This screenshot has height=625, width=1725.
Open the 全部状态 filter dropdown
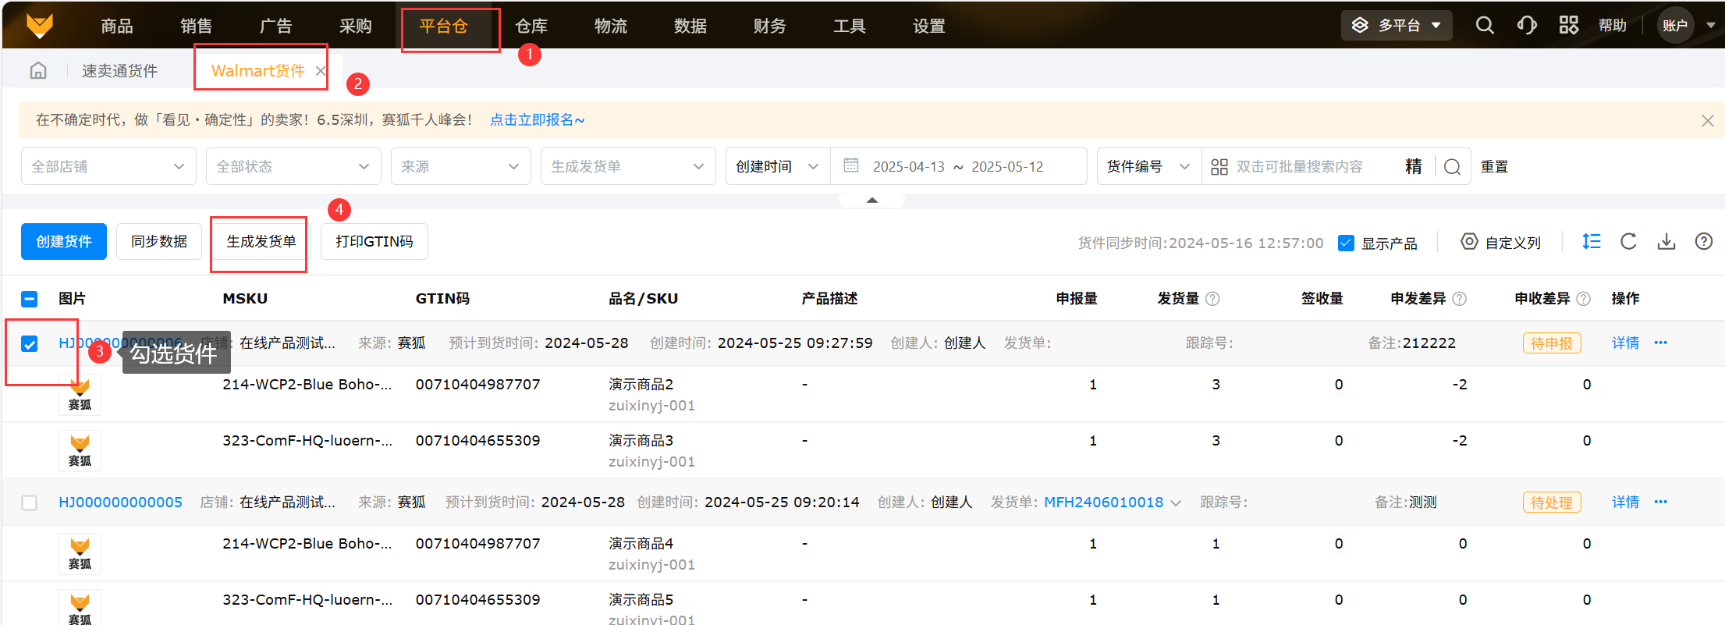tap(293, 167)
